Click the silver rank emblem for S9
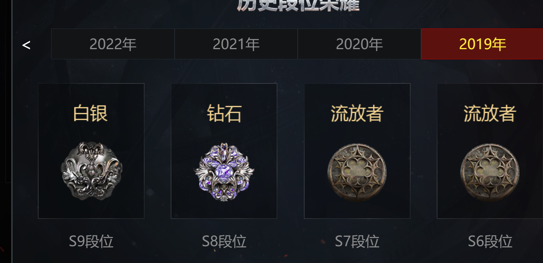This screenshot has height=263, width=543. pos(91,171)
